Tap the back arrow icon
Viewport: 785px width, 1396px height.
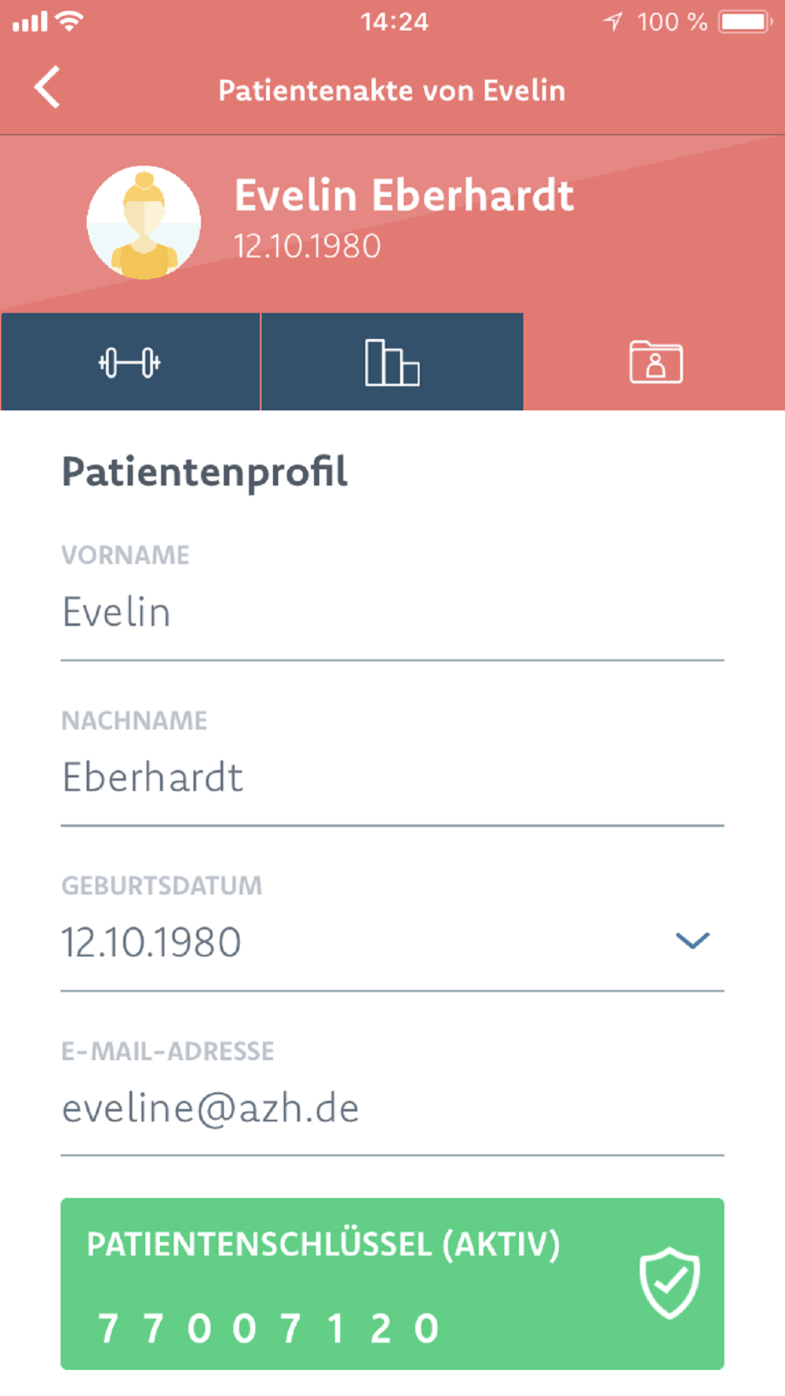pos(48,87)
